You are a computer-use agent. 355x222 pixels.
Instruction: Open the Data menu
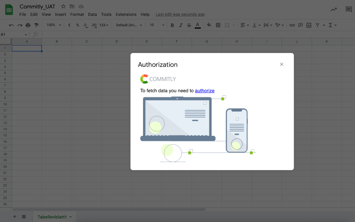pyautogui.click(x=92, y=14)
